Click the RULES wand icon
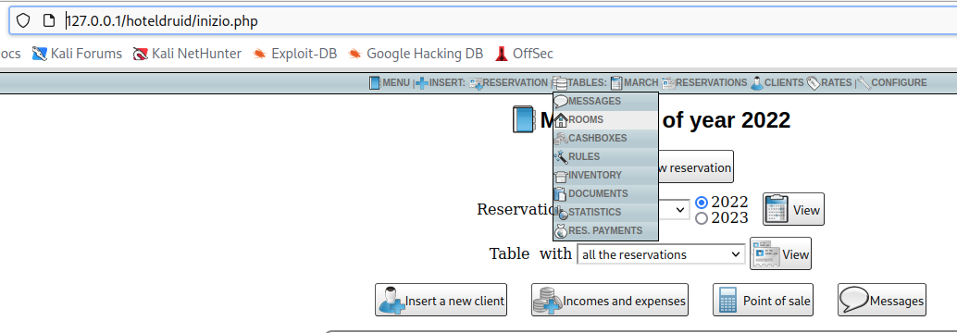This screenshot has height=333, width=957. 561,156
